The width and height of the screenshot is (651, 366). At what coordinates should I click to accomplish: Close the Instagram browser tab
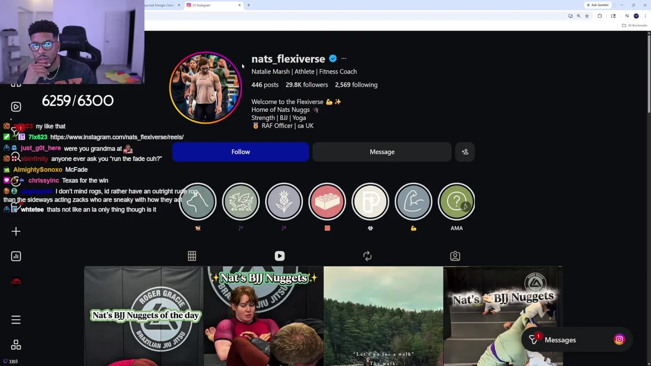240,5
